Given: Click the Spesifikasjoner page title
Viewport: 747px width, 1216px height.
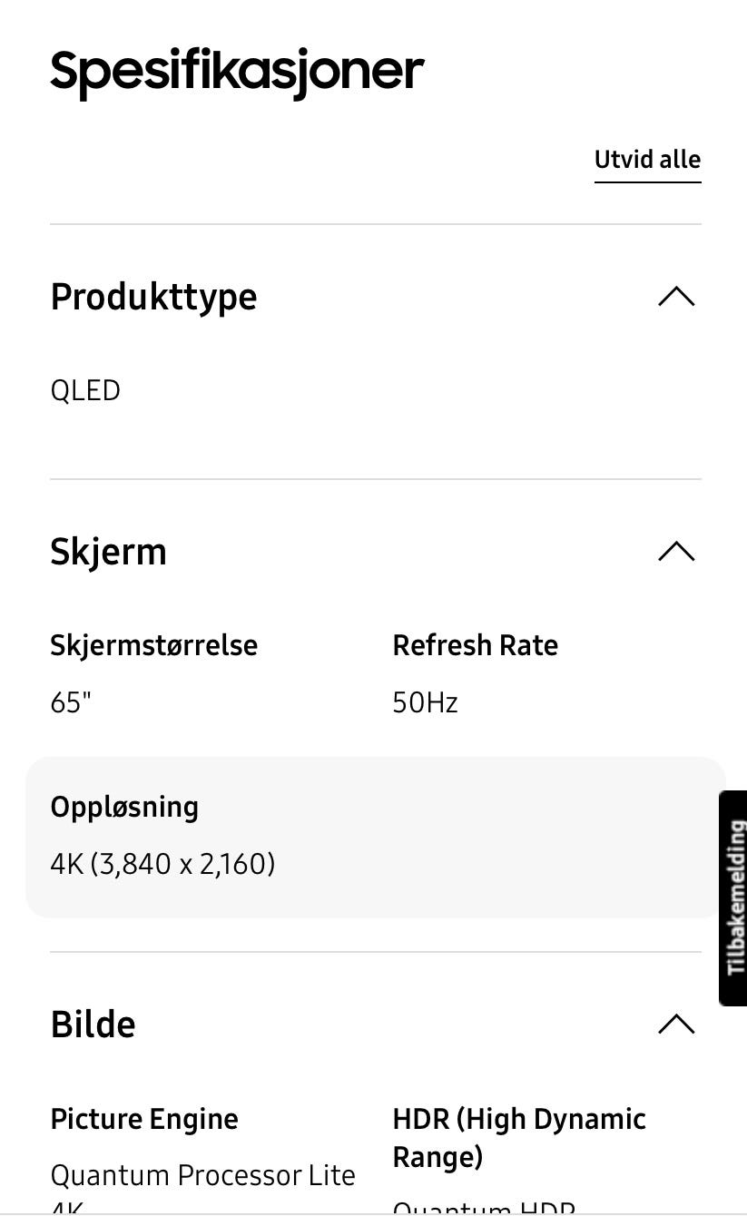Looking at the screenshot, I should click(237, 71).
